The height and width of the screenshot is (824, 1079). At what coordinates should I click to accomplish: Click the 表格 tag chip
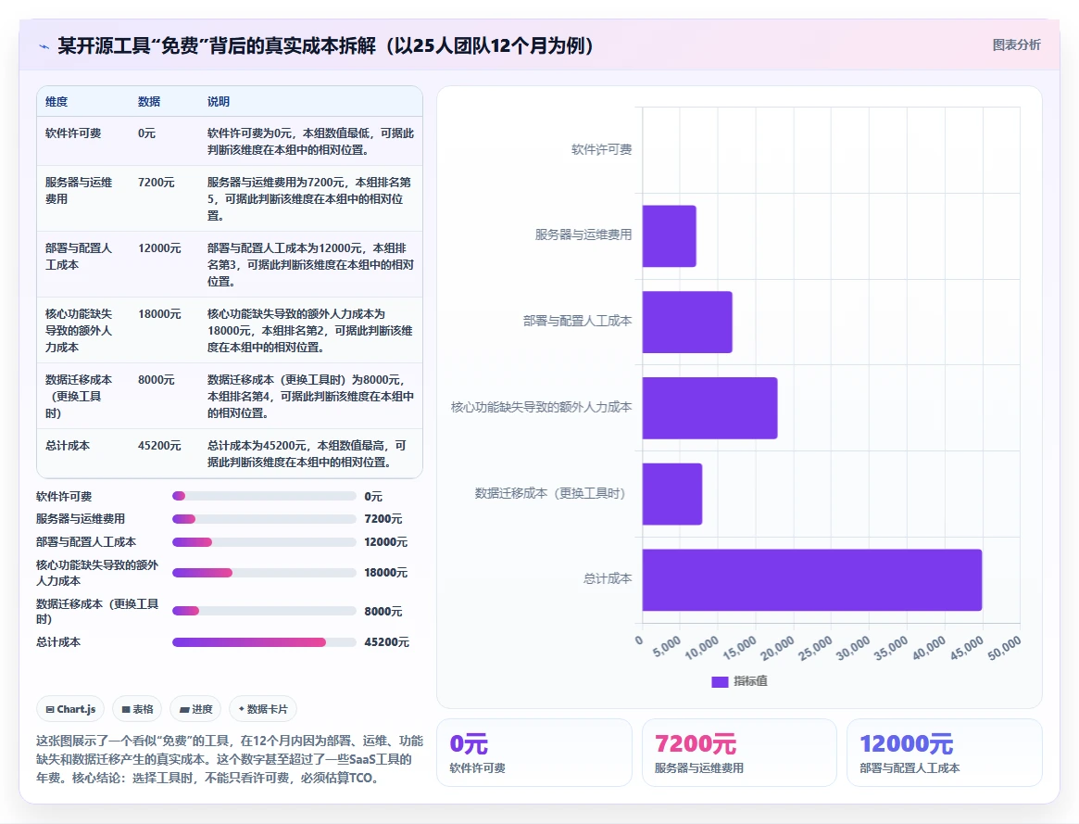pos(137,709)
